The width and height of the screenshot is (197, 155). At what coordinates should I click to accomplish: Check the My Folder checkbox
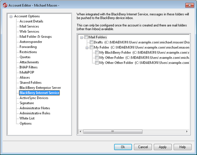click(x=91, y=47)
